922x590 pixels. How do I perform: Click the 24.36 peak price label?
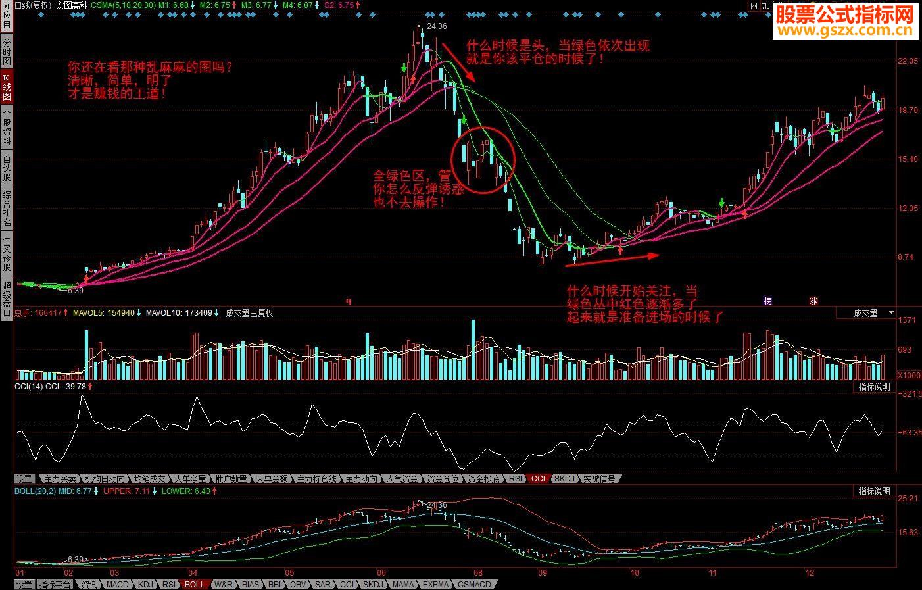(437, 26)
